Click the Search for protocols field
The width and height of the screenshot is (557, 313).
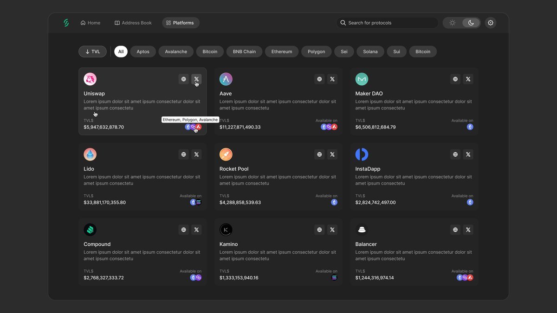pyautogui.click(x=388, y=23)
